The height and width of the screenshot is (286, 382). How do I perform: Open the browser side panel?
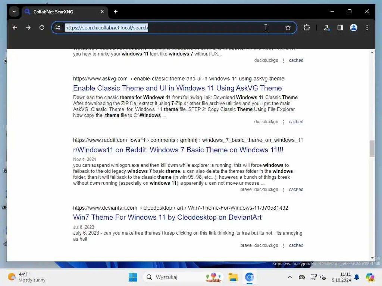click(340, 28)
